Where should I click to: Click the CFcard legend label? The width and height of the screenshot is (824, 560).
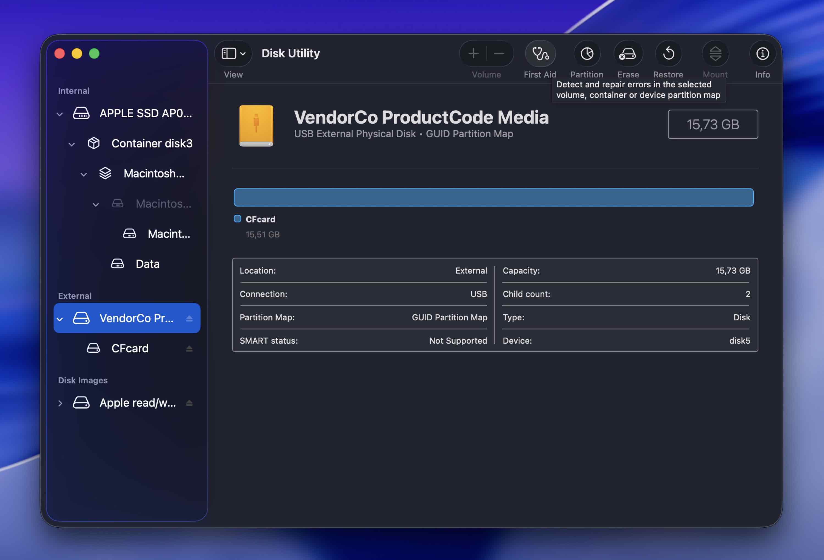(x=260, y=219)
